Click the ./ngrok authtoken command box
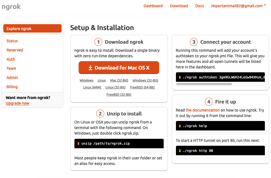This screenshot has width=271, height=178. point(220,77)
